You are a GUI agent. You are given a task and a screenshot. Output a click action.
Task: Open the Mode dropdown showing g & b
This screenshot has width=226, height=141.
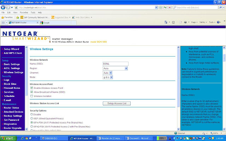tap(108, 77)
